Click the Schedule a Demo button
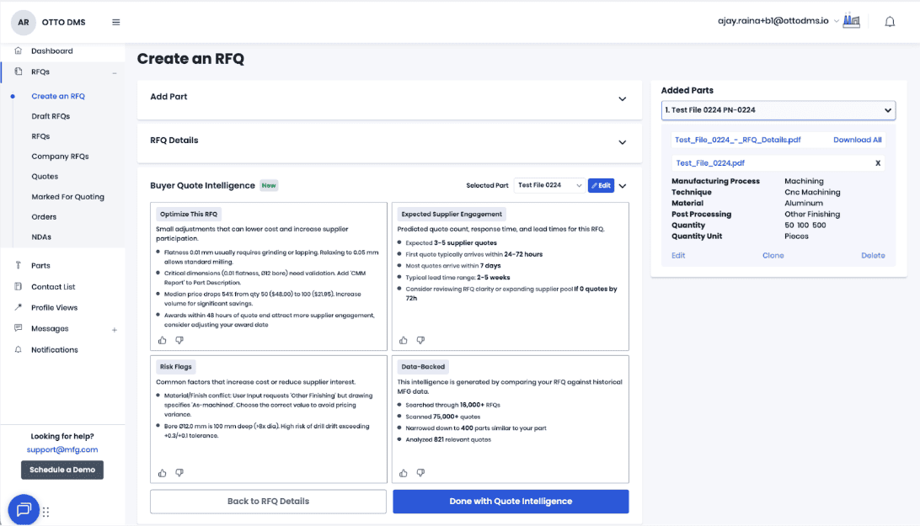The image size is (920, 526). [x=62, y=470]
